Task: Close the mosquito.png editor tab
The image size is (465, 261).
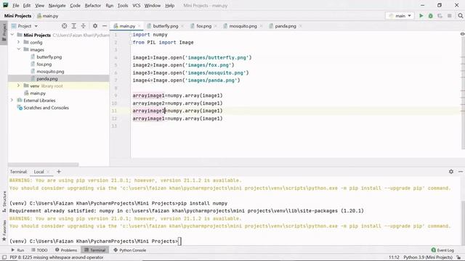Action: tap(261, 26)
